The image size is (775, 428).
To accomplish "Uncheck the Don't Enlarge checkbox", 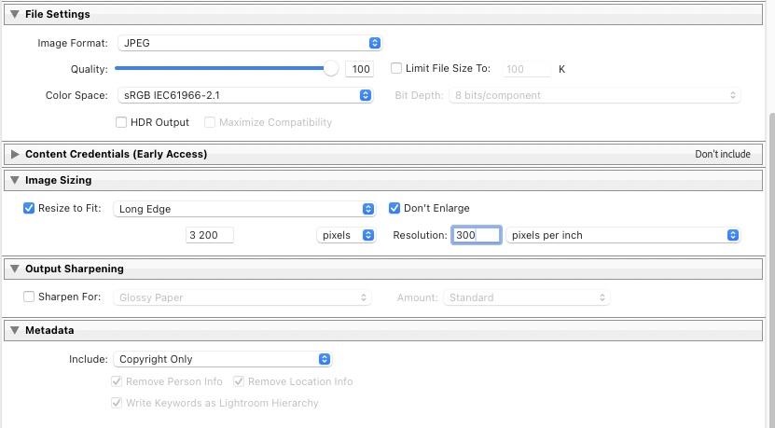I will click(x=394, y=208).
